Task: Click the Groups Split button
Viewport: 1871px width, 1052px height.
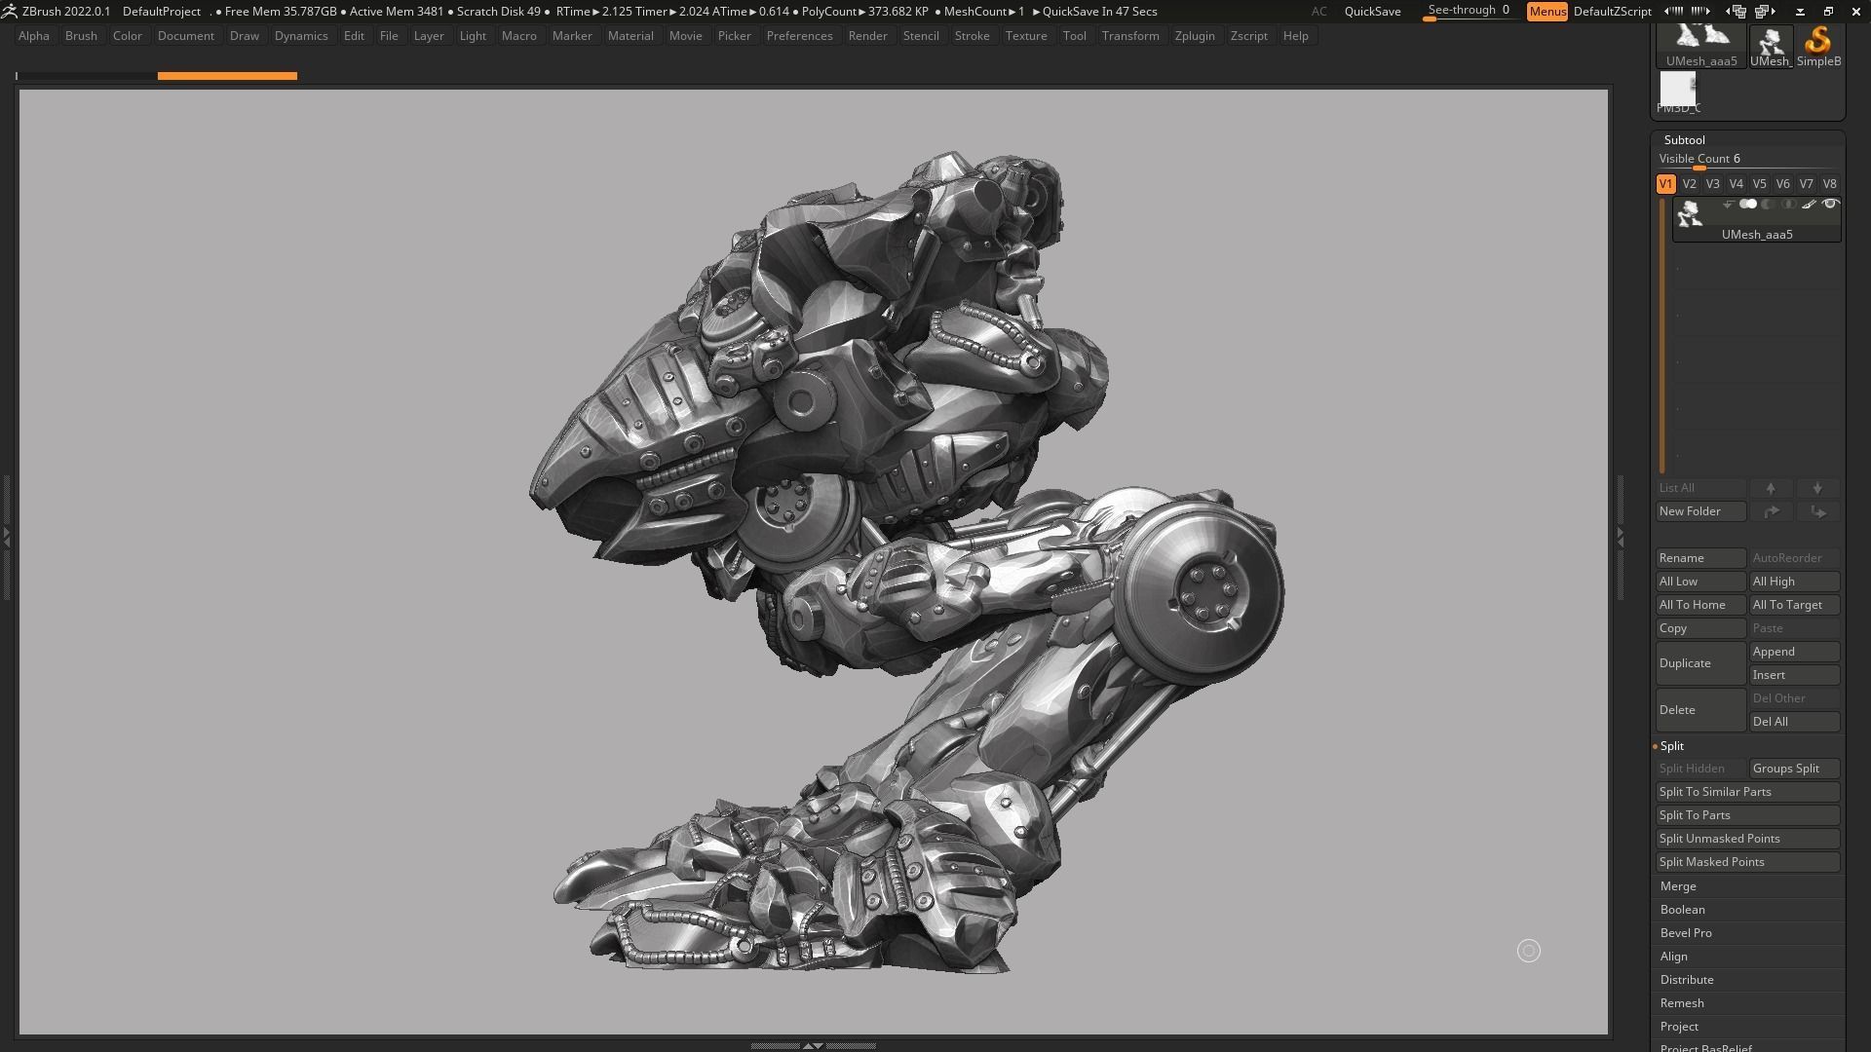Action: (x=1794, y=769)
